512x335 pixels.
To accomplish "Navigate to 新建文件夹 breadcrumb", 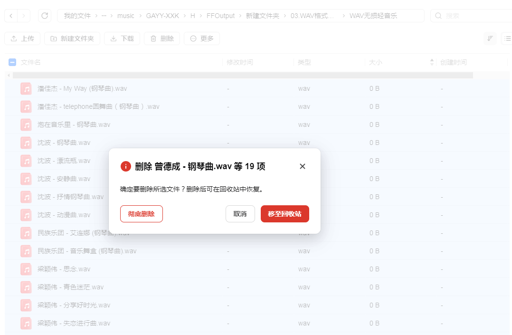I will pyautogui.click(x=263, y=16).
